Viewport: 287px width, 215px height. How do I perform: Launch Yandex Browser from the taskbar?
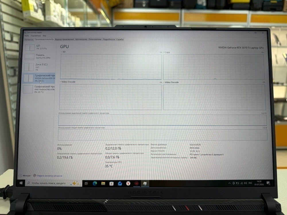point(128,183)
